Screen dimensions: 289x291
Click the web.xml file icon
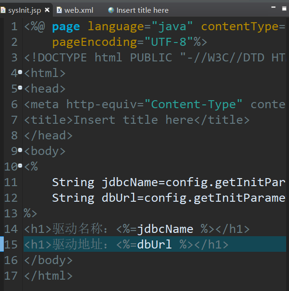click(59, 10)
